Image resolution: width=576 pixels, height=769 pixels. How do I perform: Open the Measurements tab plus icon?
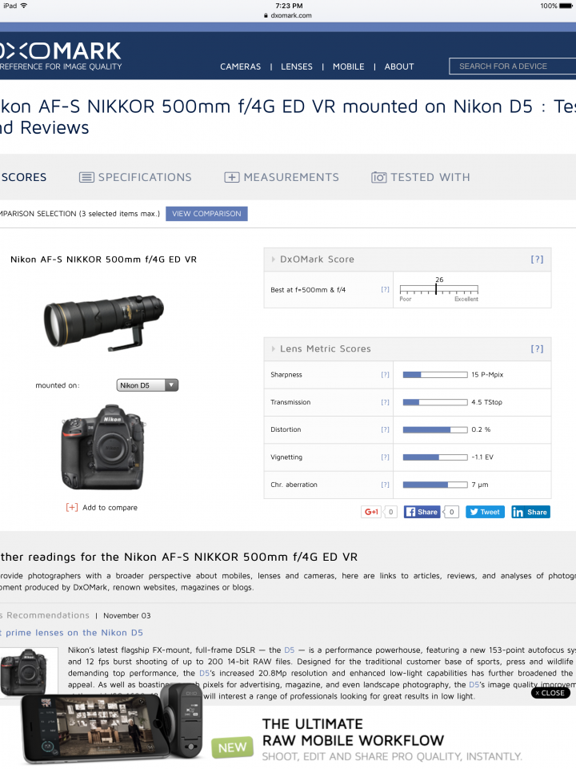point(232,177)
